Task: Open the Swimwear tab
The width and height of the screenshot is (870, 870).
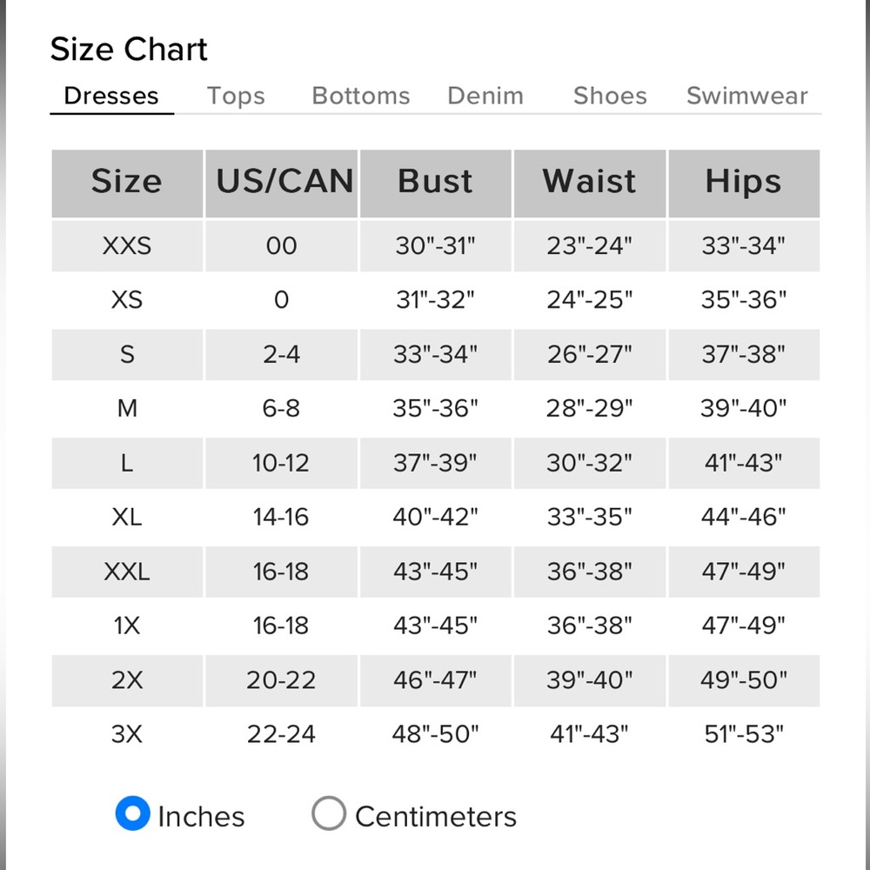Action: tap(746, 96)
